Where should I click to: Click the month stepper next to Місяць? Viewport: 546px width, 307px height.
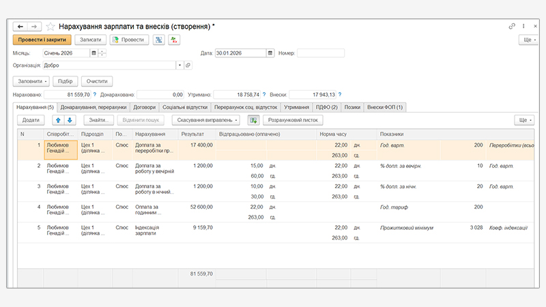(102, 53)
